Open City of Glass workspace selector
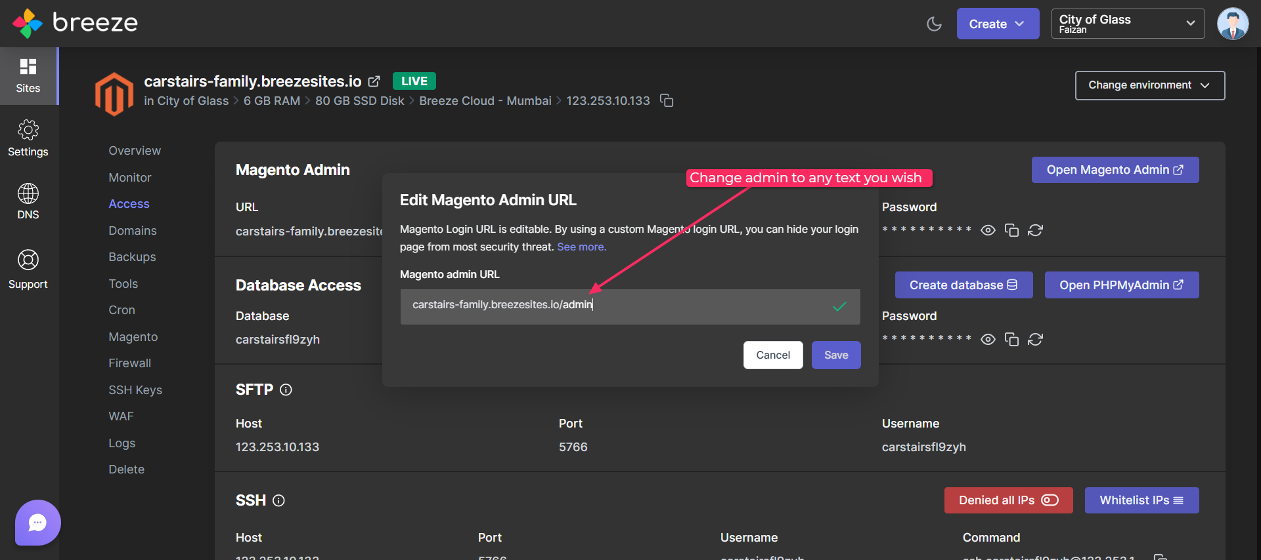Image resolution: width=1261 pixels, height=560 pixels. [1128, 24]
